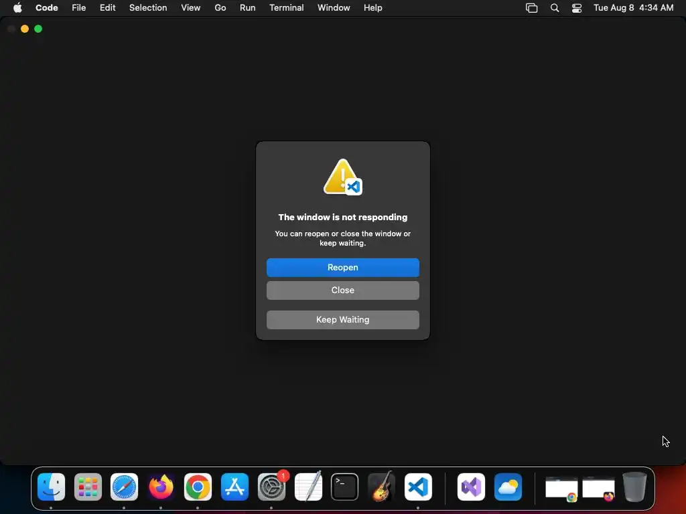Viewport: 686px width, 514px height.
Task: Open the Trash from the Dock
Action: [x=634, y=487]
